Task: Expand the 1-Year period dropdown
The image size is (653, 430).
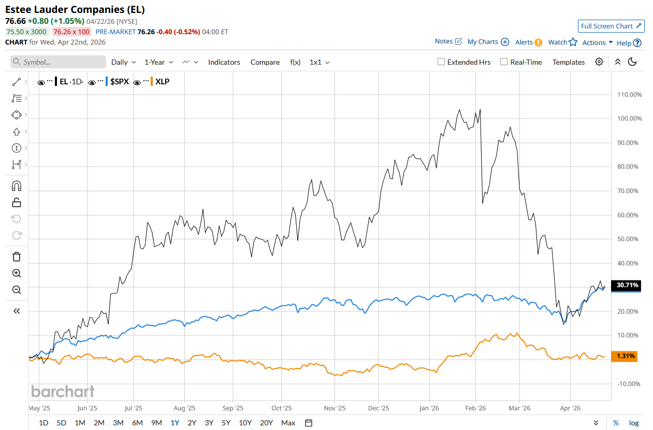Action: (158, 62)
